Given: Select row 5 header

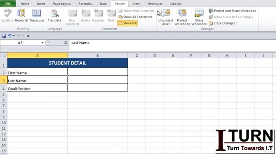Looking at the screenshot, I should tap(3, 94).
